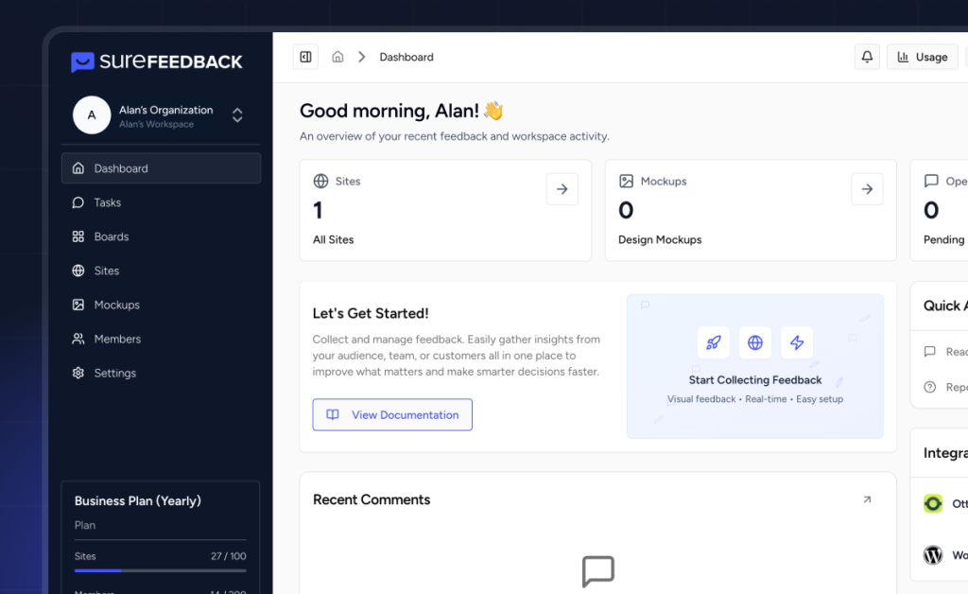Click the View Documentation button
Viewport: 968px width, 594px height.
tap(391, 414)
